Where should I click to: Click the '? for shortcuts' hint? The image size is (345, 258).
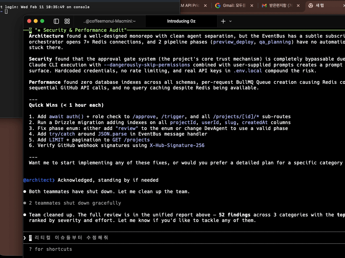click(x=50, y=249)
